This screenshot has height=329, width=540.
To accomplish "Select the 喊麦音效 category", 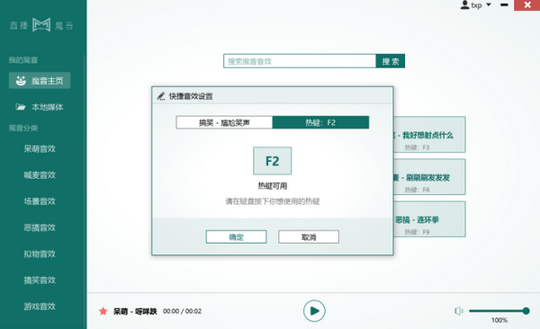I will (40, 175).
